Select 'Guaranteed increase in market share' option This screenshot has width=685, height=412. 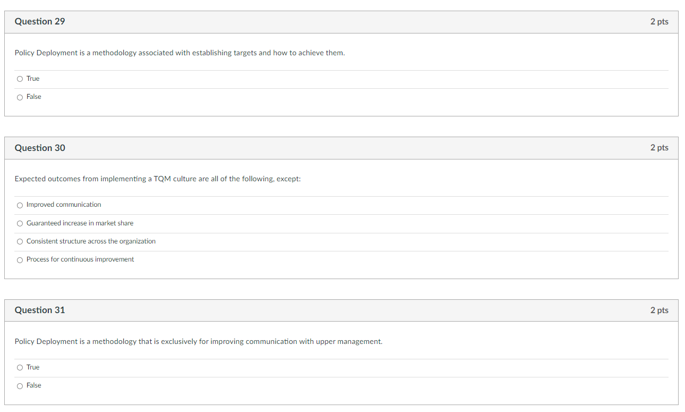(20, 223)
